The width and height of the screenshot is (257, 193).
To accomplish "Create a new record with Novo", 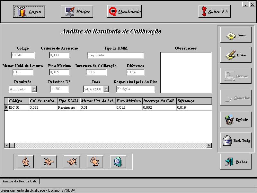I will pos(236,35).
